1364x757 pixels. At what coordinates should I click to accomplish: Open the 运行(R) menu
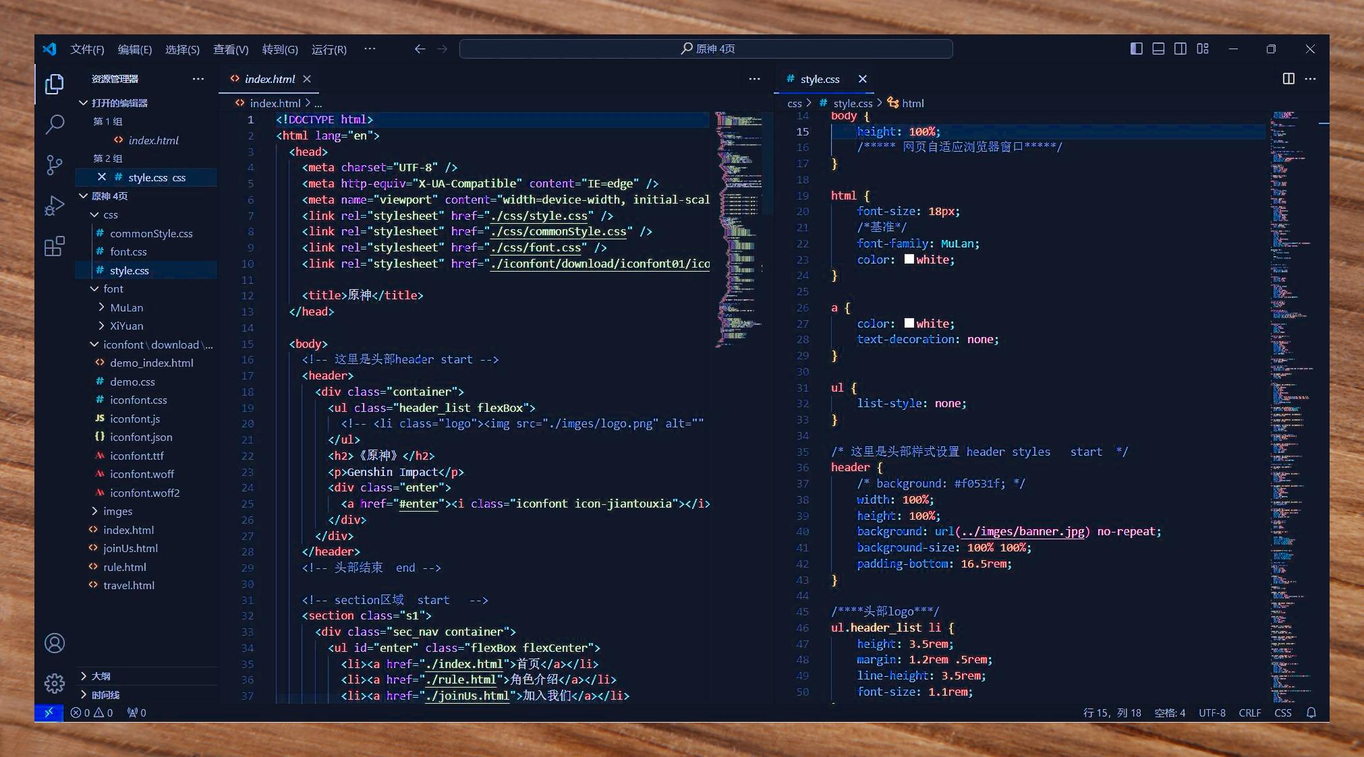click(x=329, y=49)
